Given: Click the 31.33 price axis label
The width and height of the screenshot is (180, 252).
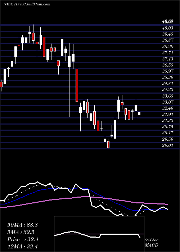Looking at the screenshot, I should [x=168, y=121].
